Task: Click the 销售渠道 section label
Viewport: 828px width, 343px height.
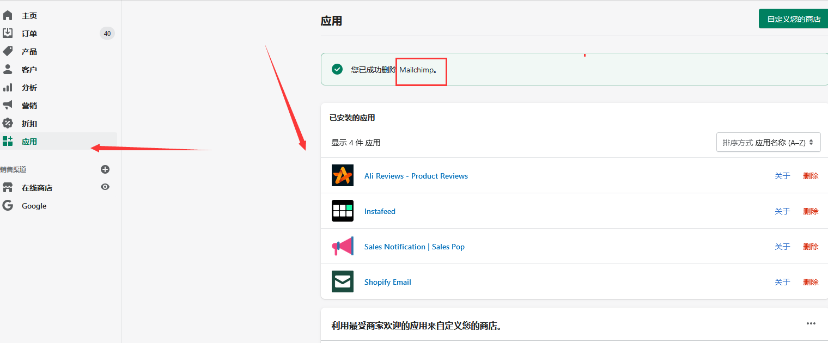Action: 13,169
